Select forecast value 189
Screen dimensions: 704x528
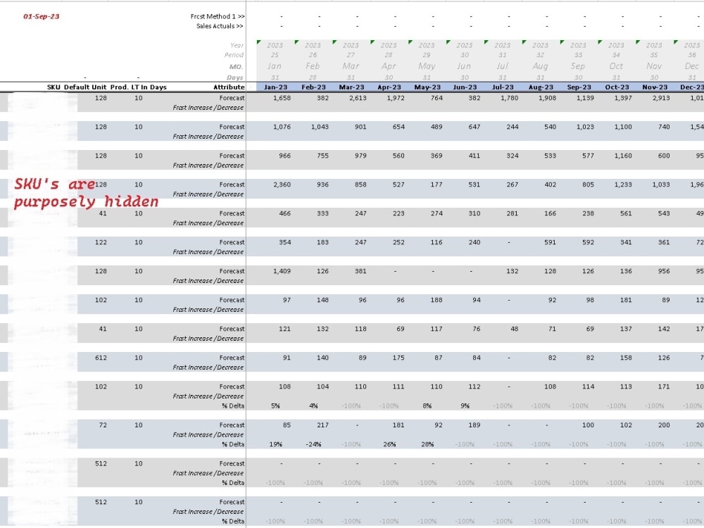point(474,425)
